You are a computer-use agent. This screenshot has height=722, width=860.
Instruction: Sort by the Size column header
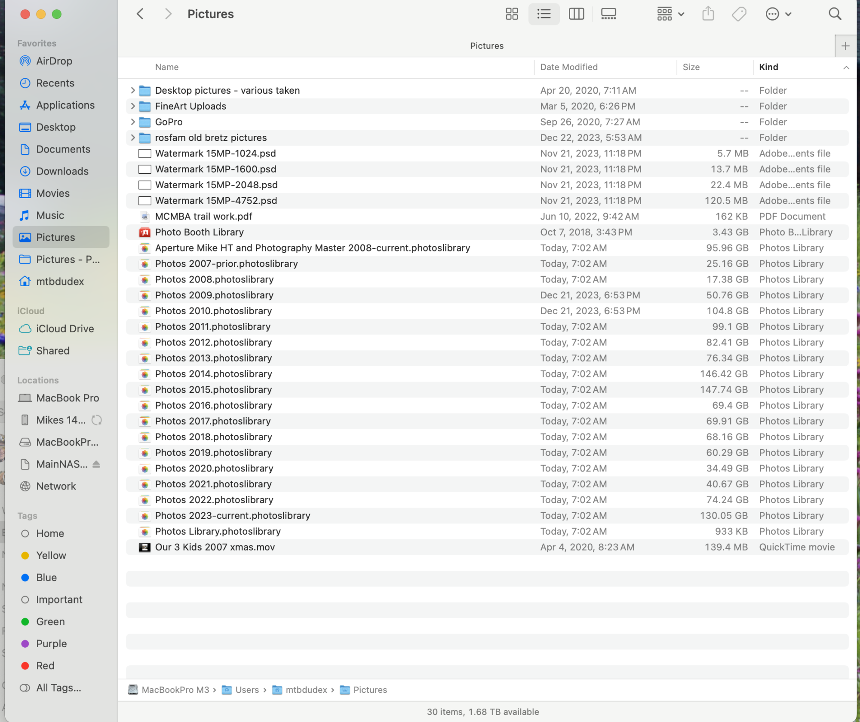691,67
